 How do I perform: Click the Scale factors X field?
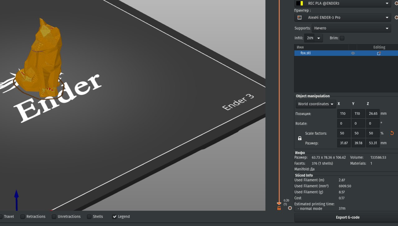pyautogui.click(x=344, y=133)
